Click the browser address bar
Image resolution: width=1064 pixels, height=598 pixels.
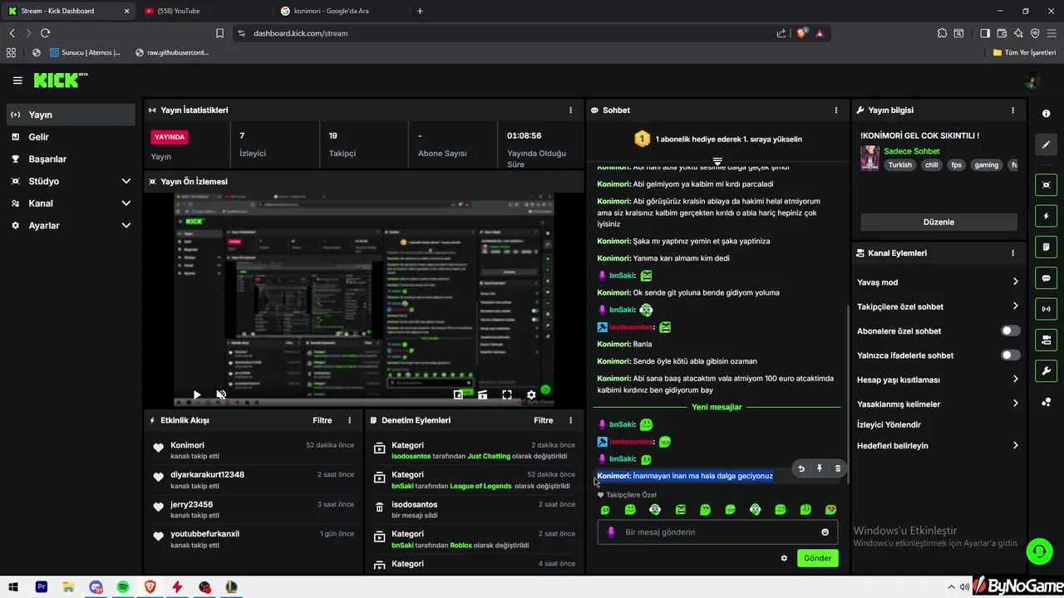tap(507, 33)
